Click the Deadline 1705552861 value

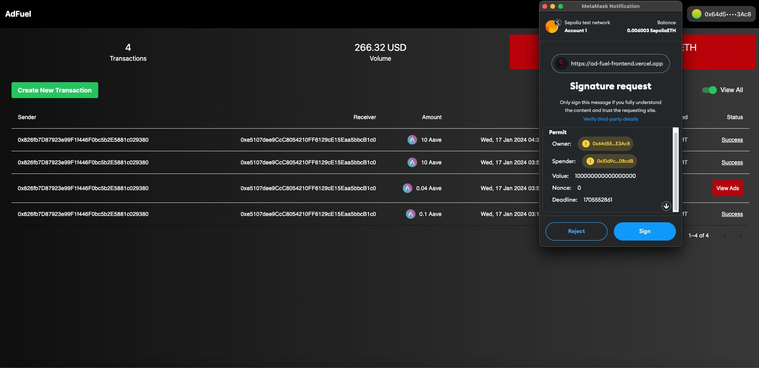pos(598,200)
